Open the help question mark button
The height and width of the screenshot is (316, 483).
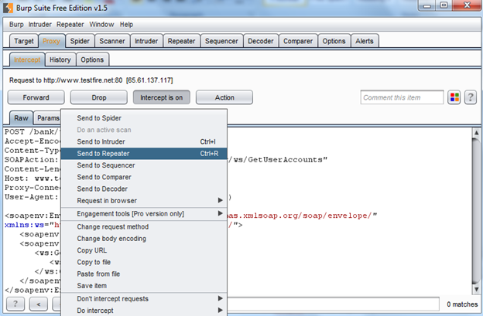click(x=469, y=97)
